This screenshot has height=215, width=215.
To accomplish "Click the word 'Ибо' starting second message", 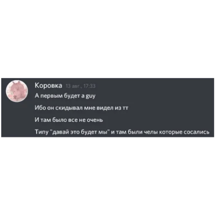I will [40, 108].
